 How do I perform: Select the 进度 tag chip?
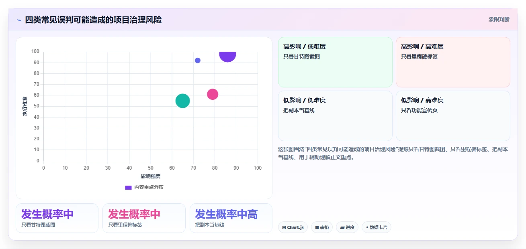(x=347, y=227)
